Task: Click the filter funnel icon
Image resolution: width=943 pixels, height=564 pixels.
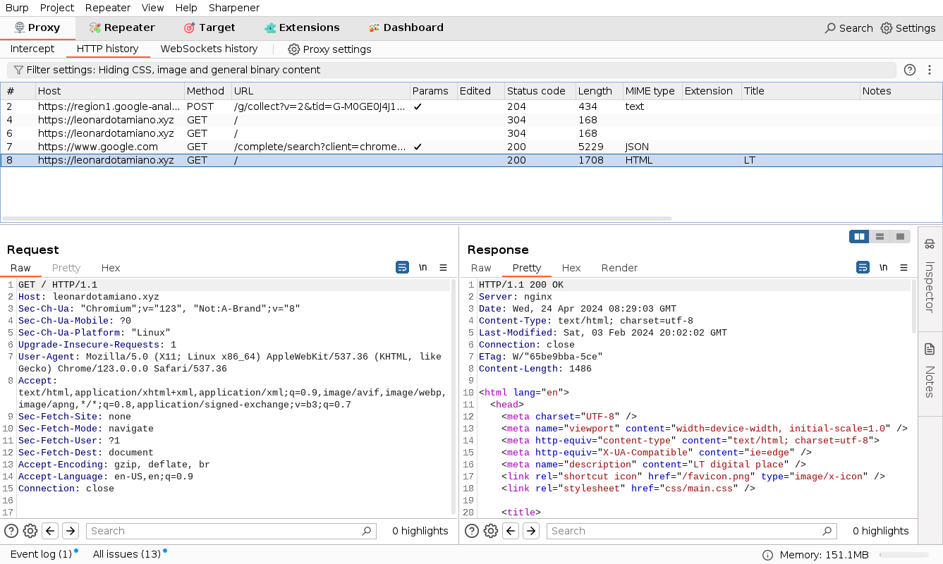Action: [18, 70]
